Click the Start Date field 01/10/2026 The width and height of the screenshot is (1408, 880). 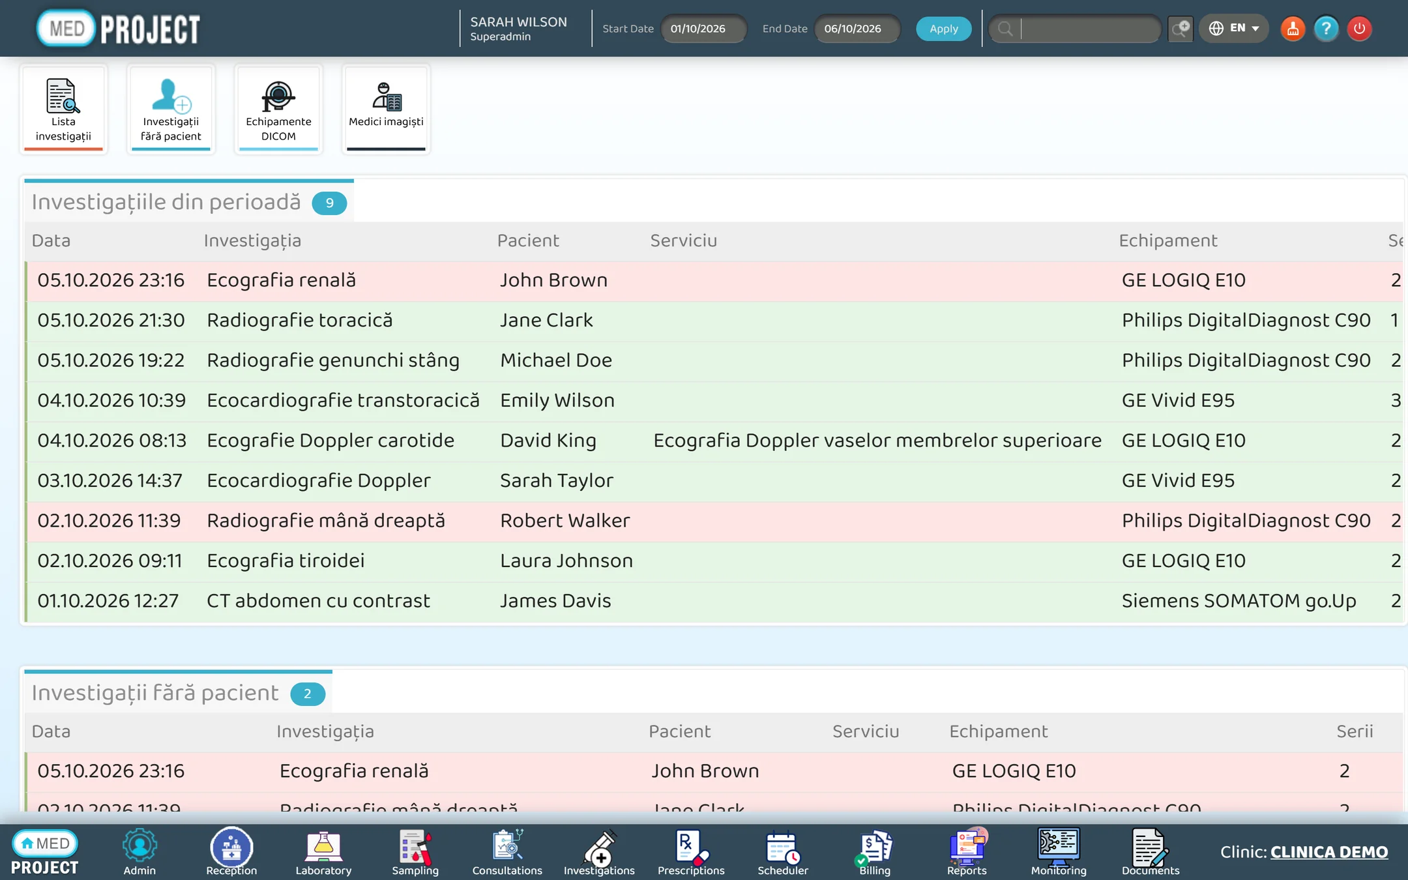pos(703,29)
